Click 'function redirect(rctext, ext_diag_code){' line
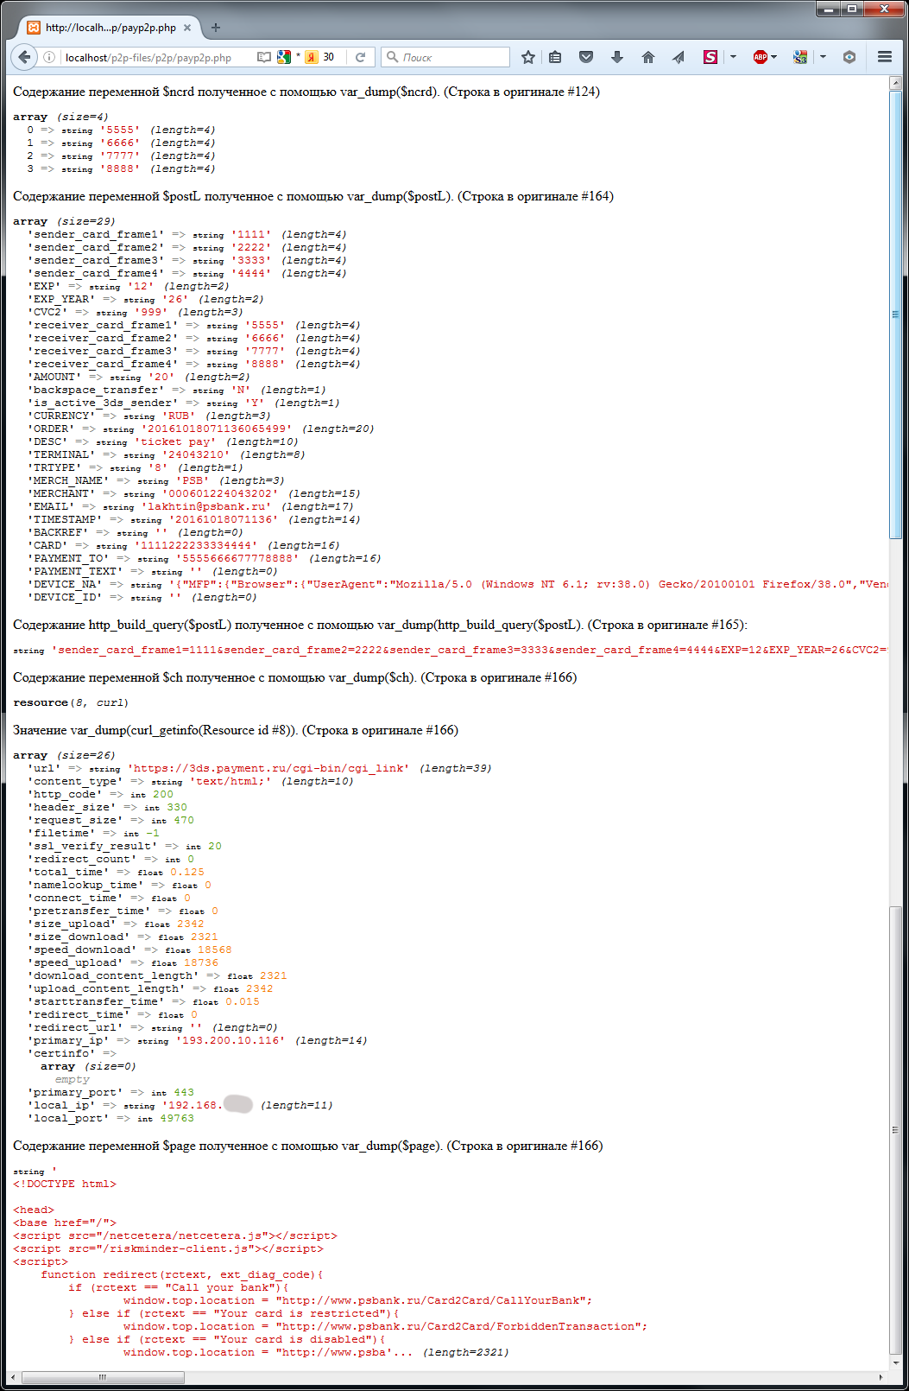This screenshot has height=1391, width=909. [x=182, y=1274]
